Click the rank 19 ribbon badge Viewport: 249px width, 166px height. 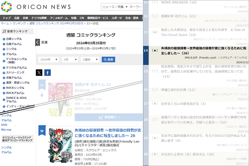pyautogui.click(x=42, y=131)
